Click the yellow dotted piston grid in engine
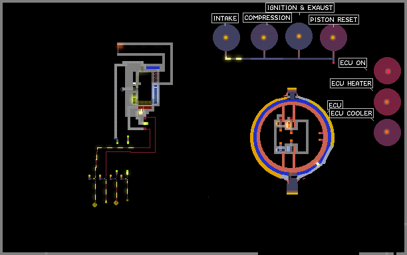This screenshot has width=407, height=255. [x=144, y=103]
